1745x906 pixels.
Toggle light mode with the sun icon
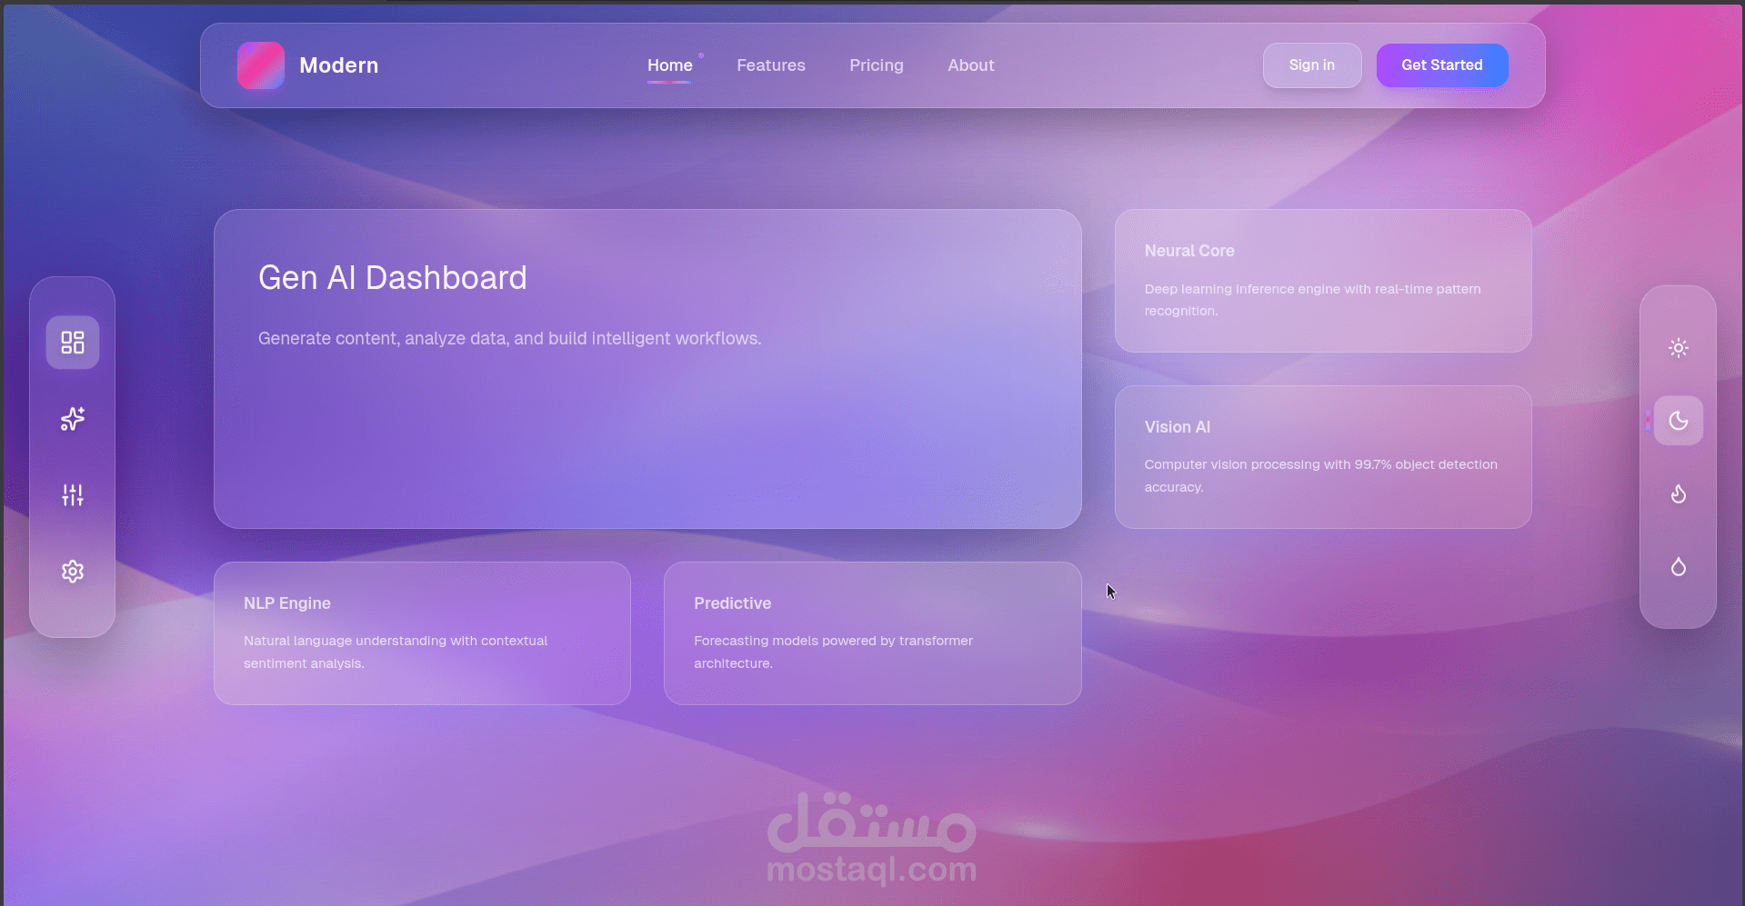[x=1678, y=347]
